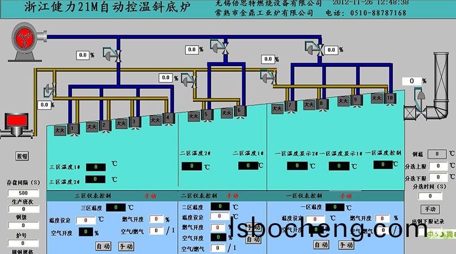Click zone 2 温度设定 input field
Viewport: 456px width, 254px height.
tap(220, 216)
